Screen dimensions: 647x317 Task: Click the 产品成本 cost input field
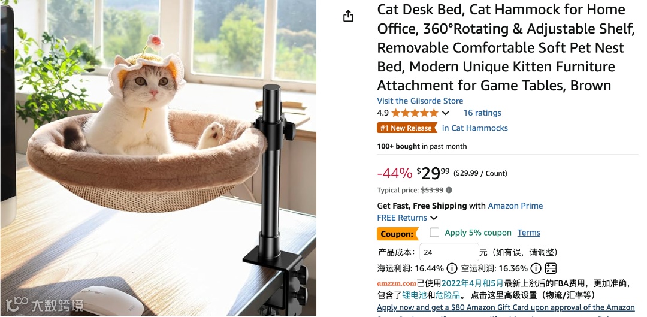pos(449,252)
